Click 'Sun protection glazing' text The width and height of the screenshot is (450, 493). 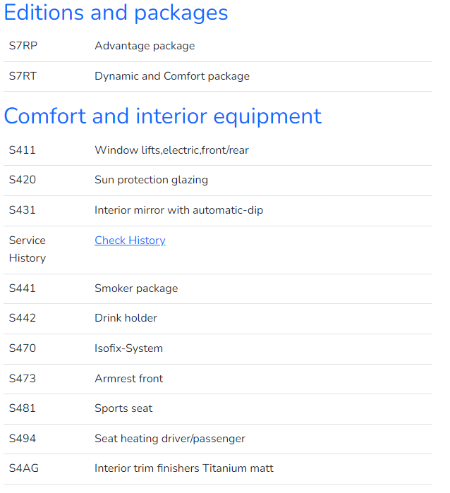(151, 180)
